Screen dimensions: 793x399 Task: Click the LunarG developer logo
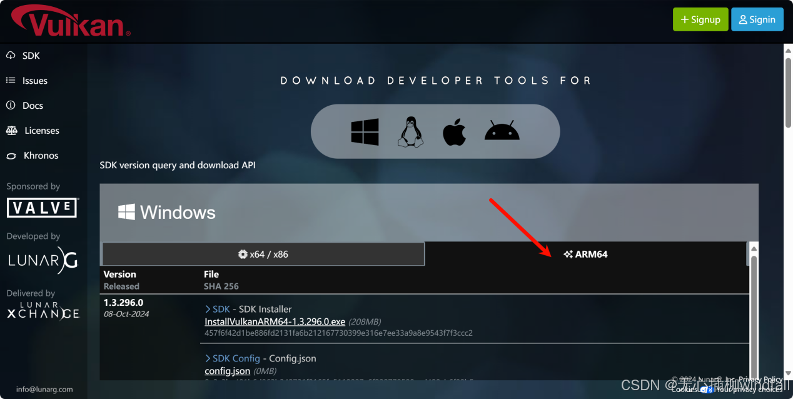coord(43,260)
